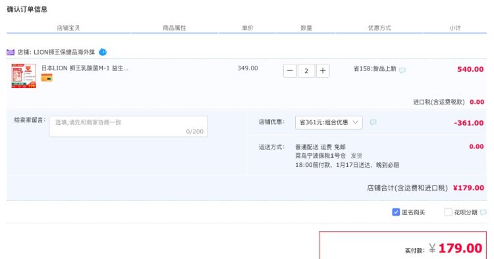Image resolution: width=494 pixels, height=259 pixels.
Task: Open the blue Wangwang chat icon
Action: 103,52
